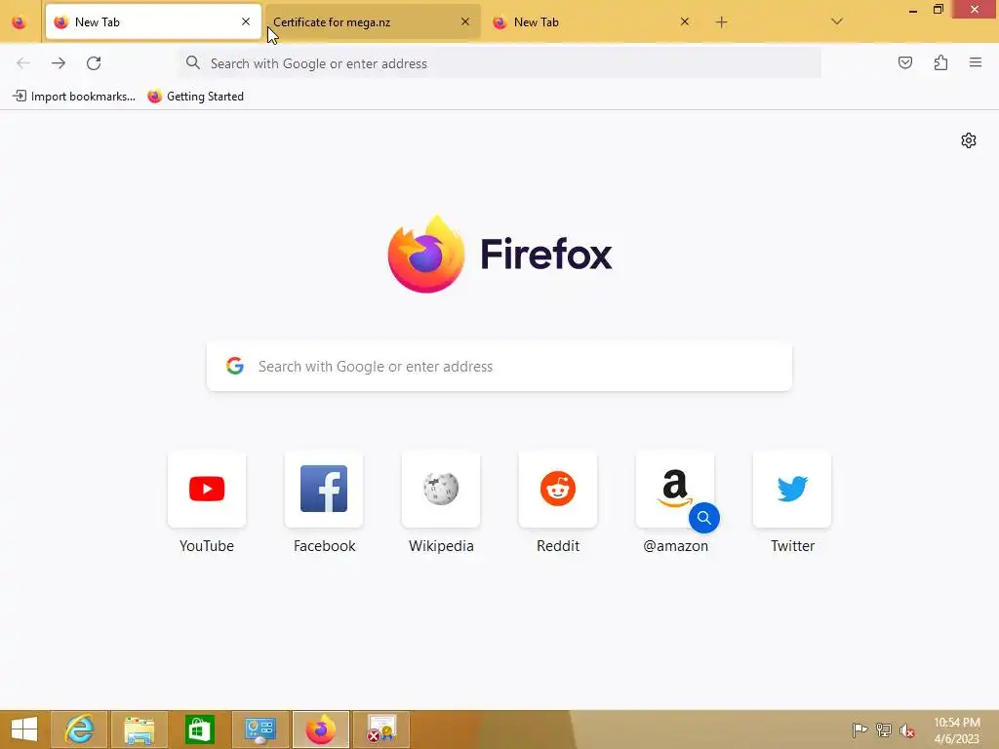Open the clock showing 10:54 PM
999x749 pixels.
coord(956,729)
